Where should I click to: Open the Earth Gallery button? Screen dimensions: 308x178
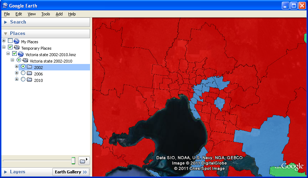point(71,172)
